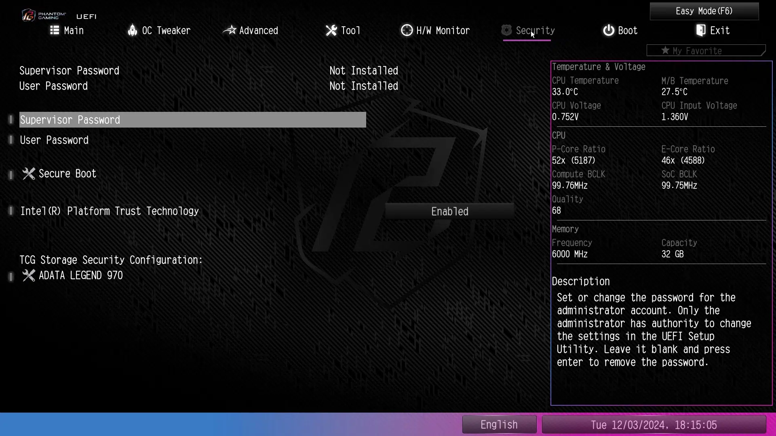
Task: Select the highlighted Supervisor Password option
Action: pos(193,120)
